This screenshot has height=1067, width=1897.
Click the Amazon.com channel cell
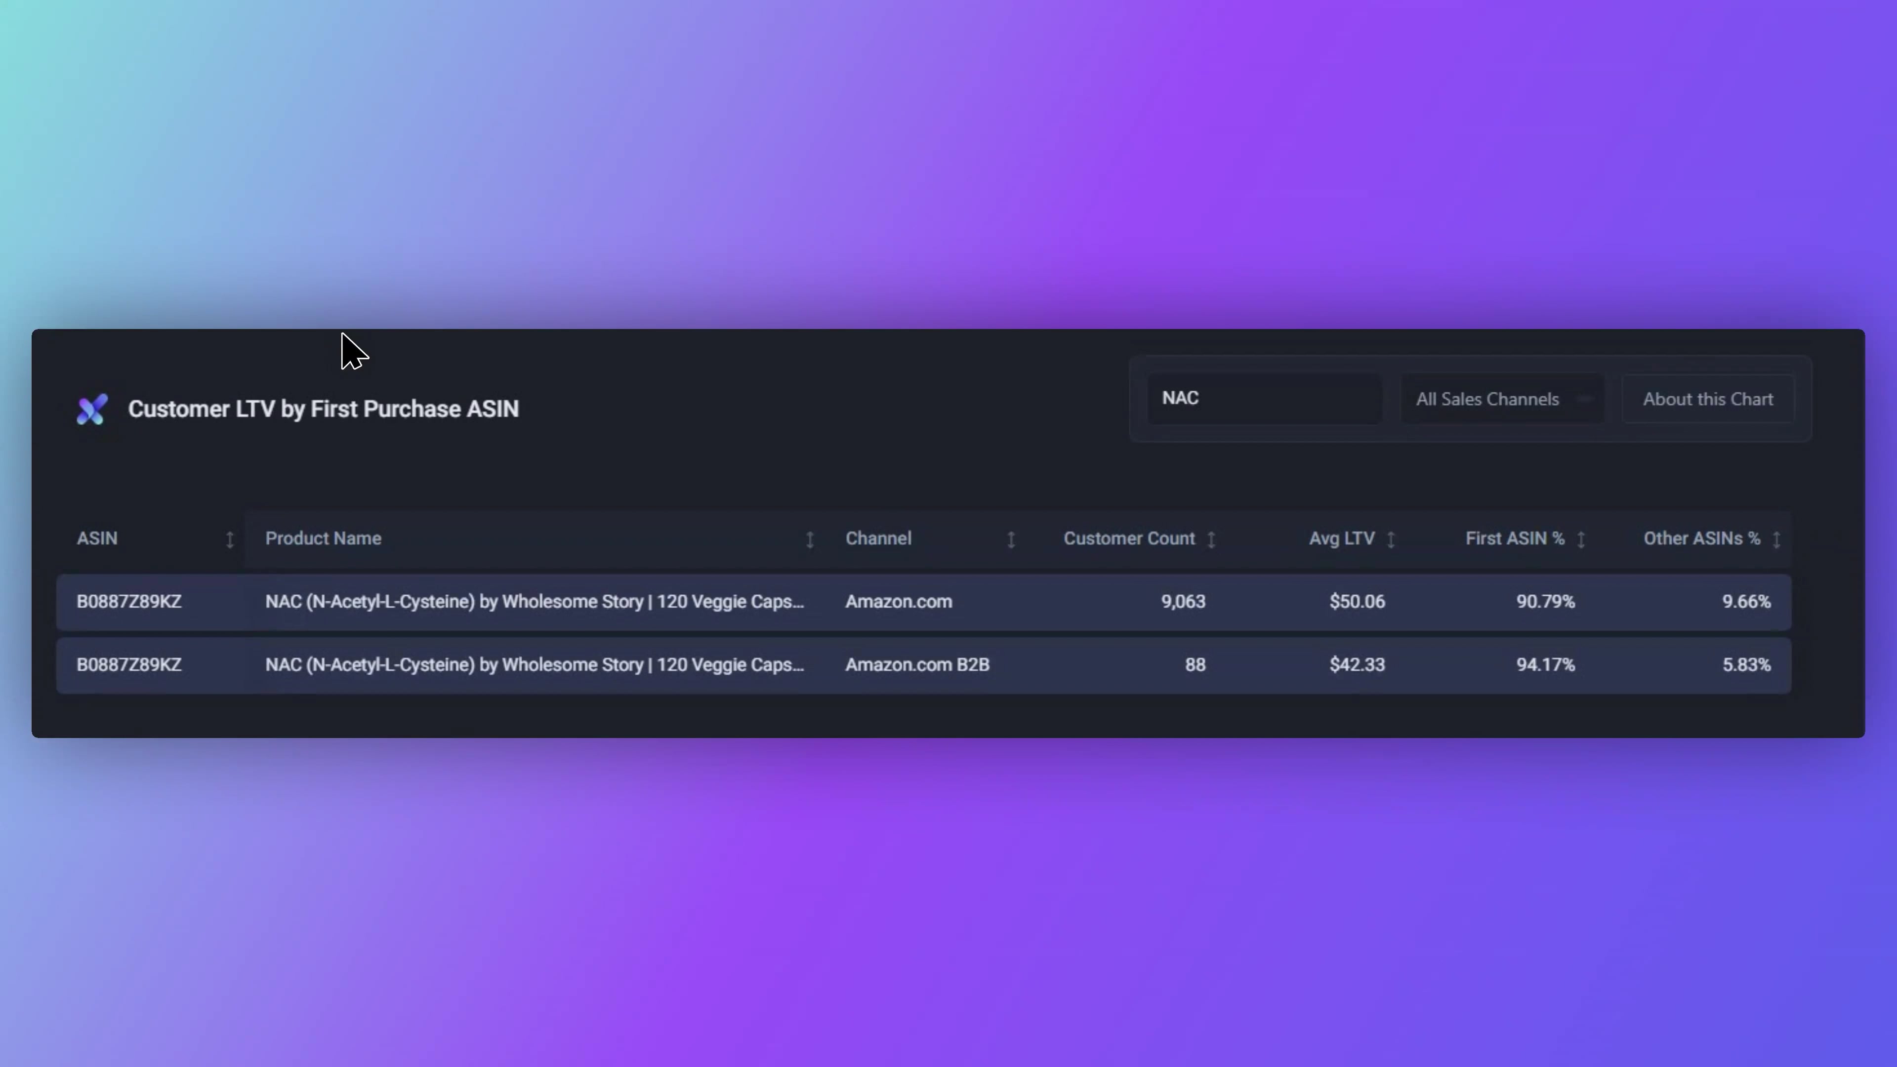pos(899,602)
